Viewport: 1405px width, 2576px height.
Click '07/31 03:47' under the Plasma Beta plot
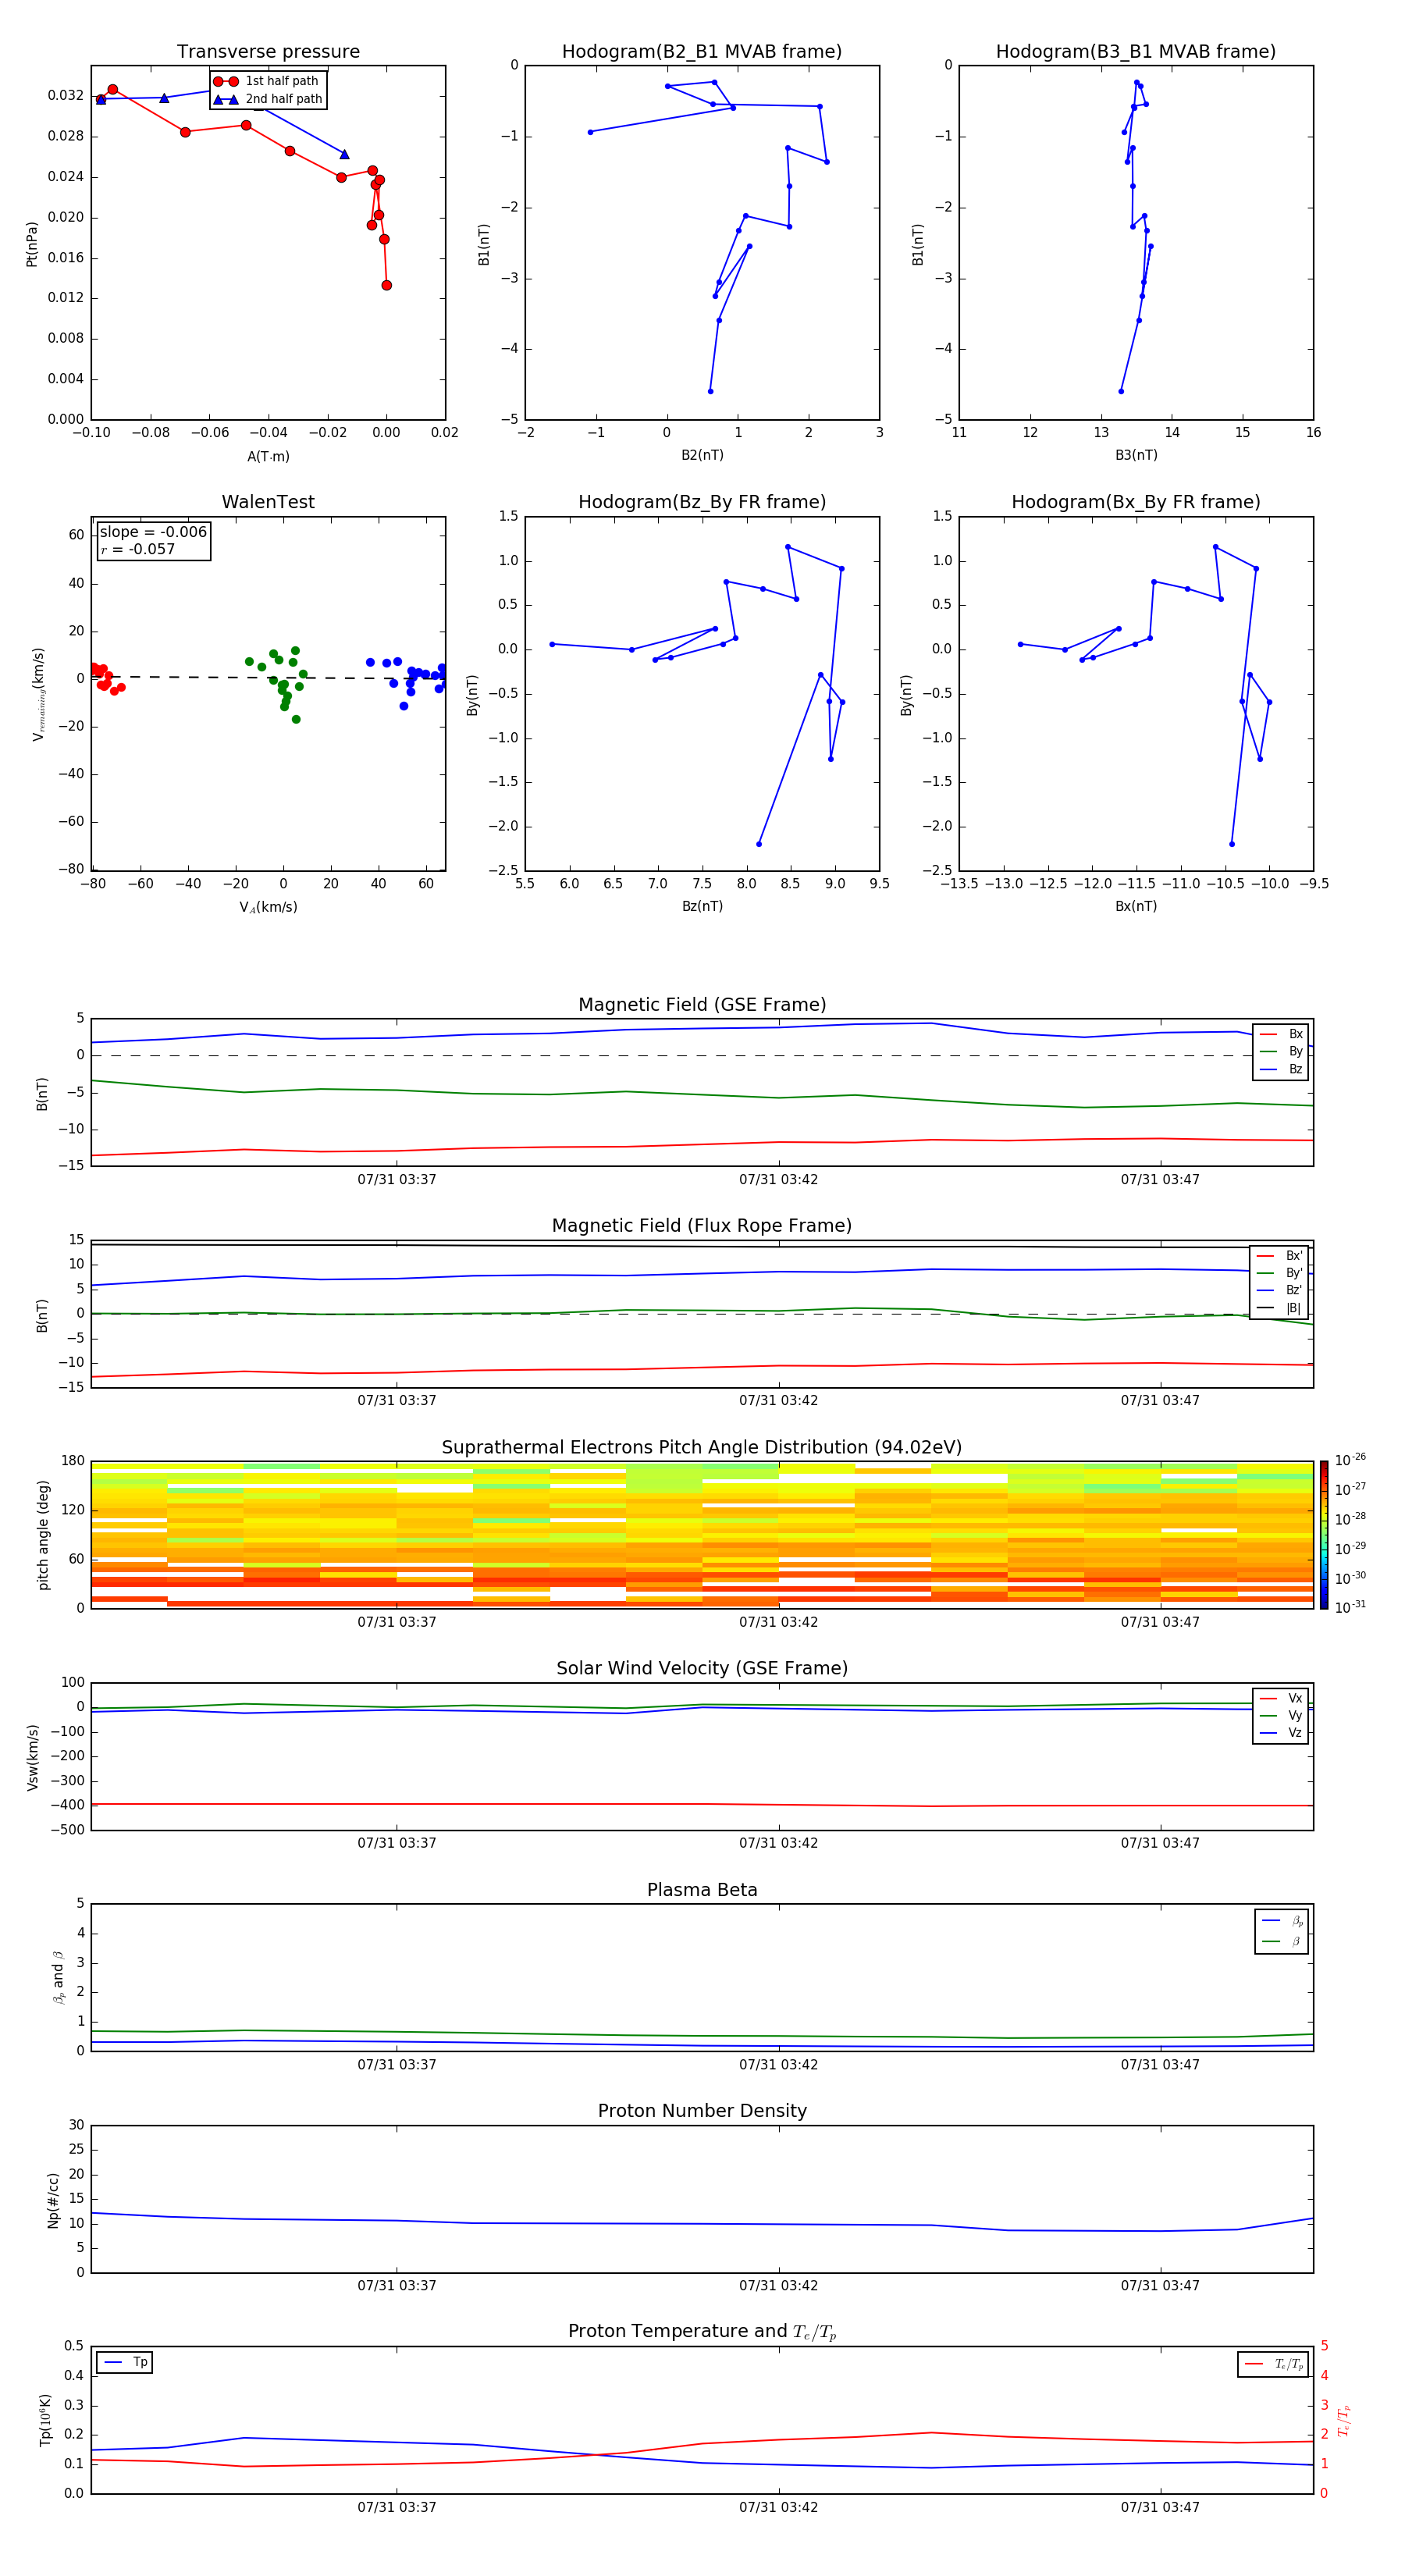pyautogui.click(x=1160, y=2064)
